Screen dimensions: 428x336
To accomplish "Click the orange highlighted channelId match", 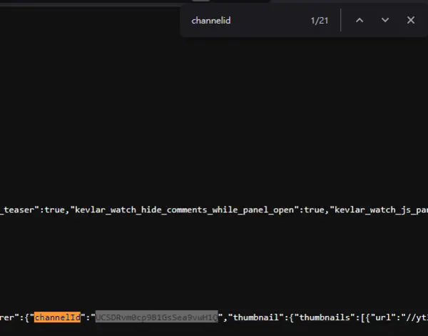I will 57,317.
